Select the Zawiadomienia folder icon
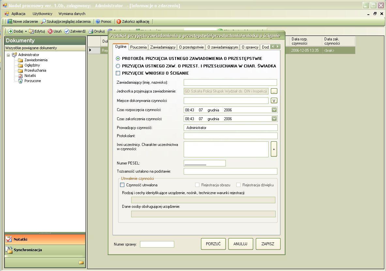This screenshot has width=386, height=271. coord(21,60)
